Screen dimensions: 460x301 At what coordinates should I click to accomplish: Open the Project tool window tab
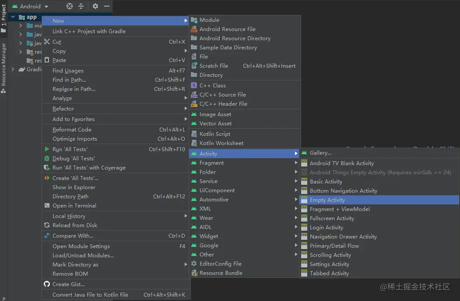click(x=4, y=18)
